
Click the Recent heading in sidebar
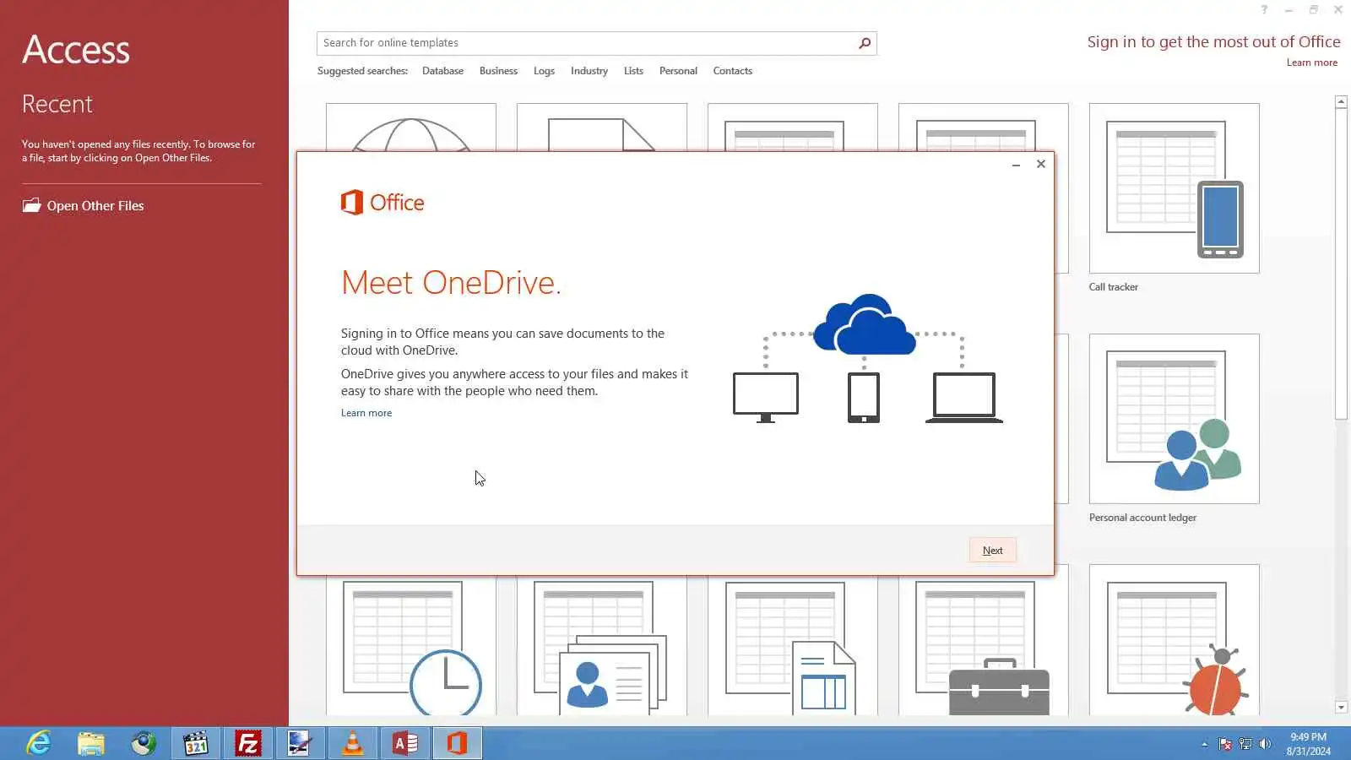click(57, 104)
